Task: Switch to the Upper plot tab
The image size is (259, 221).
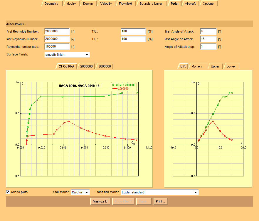Action: click(215, 66)
